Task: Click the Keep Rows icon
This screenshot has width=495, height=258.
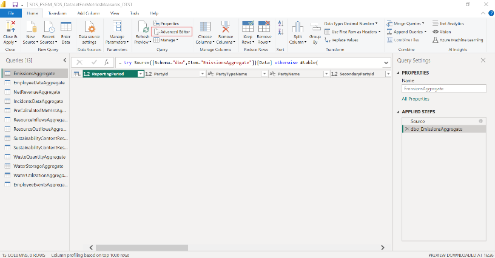Action: pos(248,27)
